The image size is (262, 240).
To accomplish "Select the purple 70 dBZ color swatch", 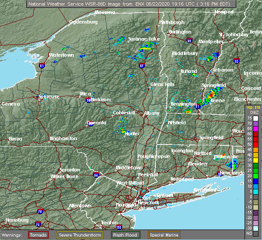I will [255, 123].
